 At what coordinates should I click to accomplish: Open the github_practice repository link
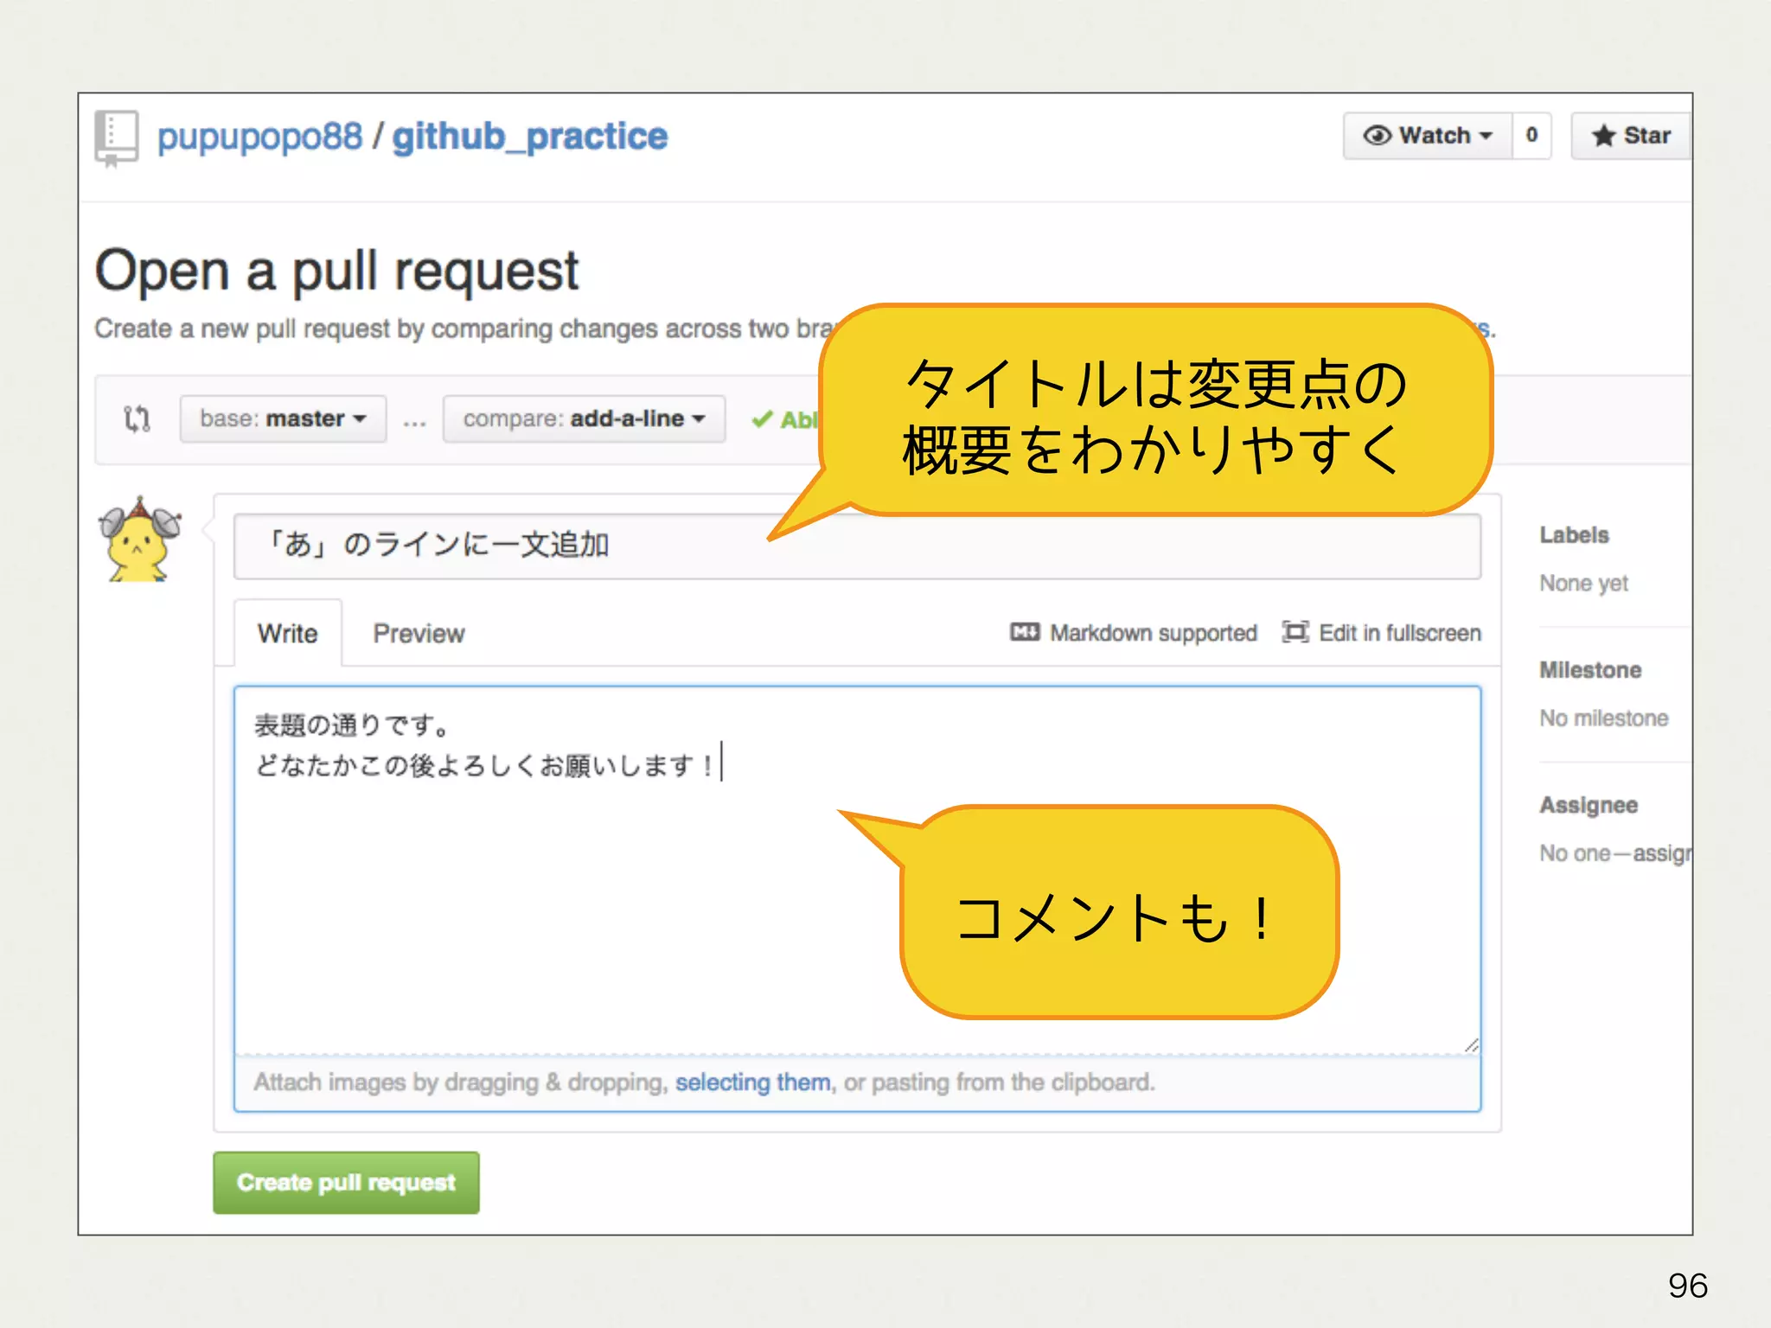pos(529,137)
